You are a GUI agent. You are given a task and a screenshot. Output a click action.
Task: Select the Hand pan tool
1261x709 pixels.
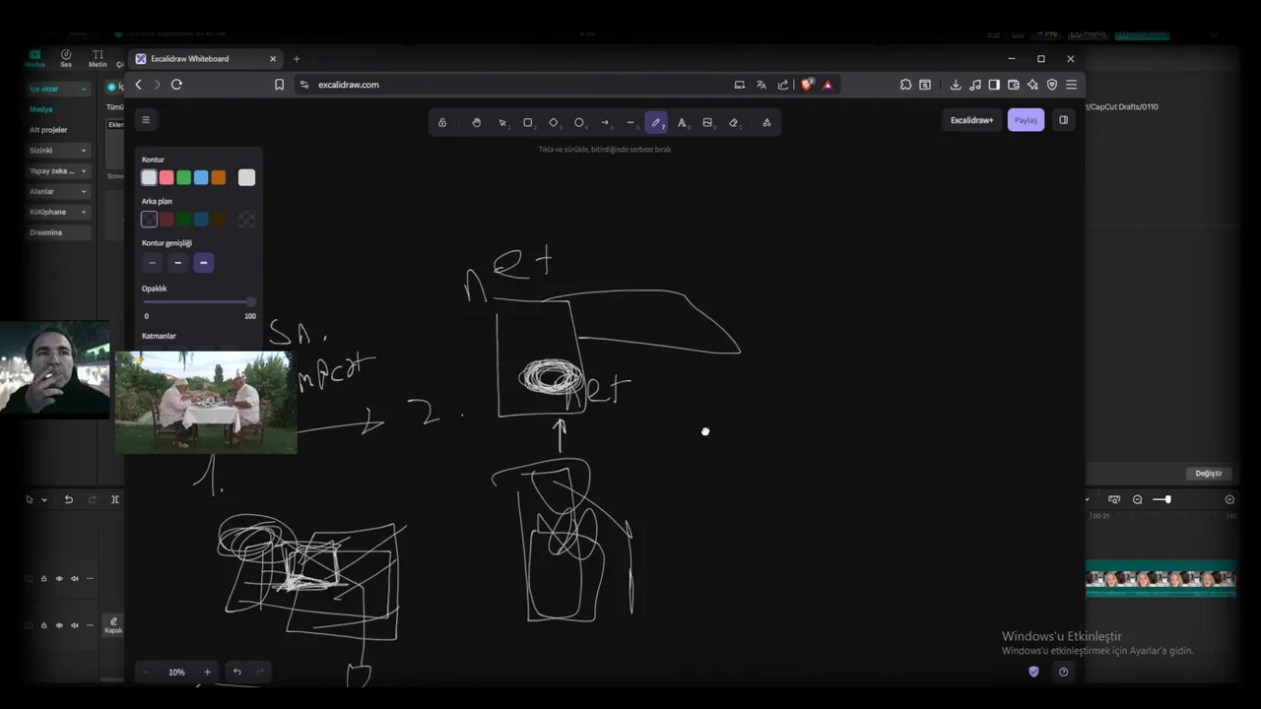tap(477, 123)
